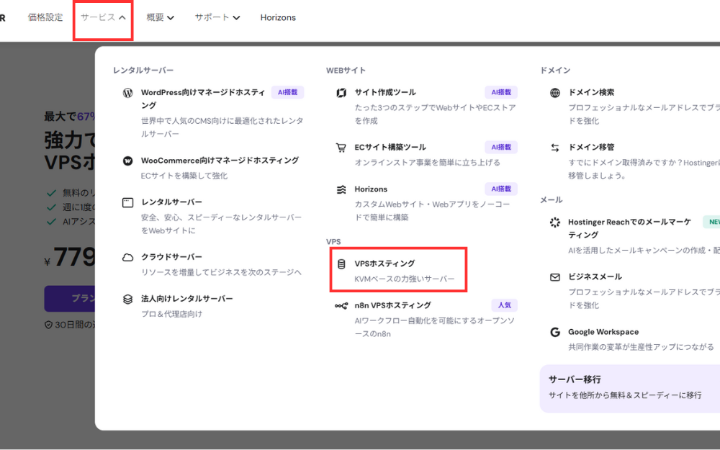Click the ビジネスメール envelope icon

point(555,277)
